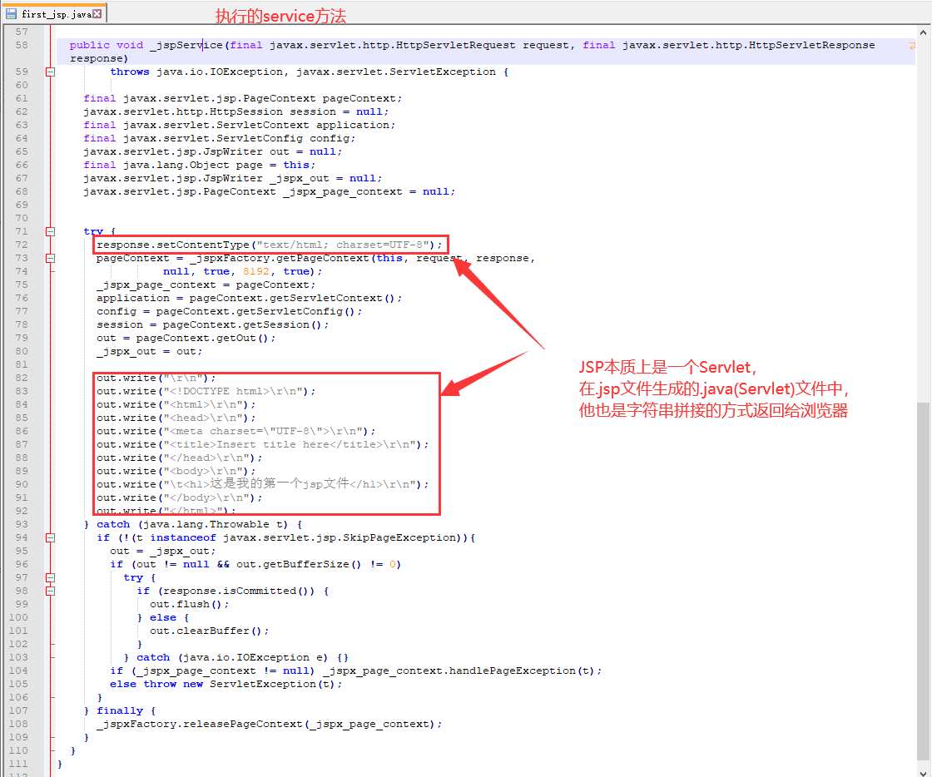The height and width of the screenshot is (777, 932).
Task: Click the out.write "<meta charset" line
Action: (236, 431)
